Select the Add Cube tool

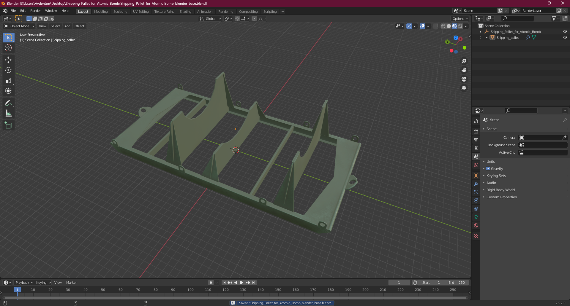pos(8,125)
